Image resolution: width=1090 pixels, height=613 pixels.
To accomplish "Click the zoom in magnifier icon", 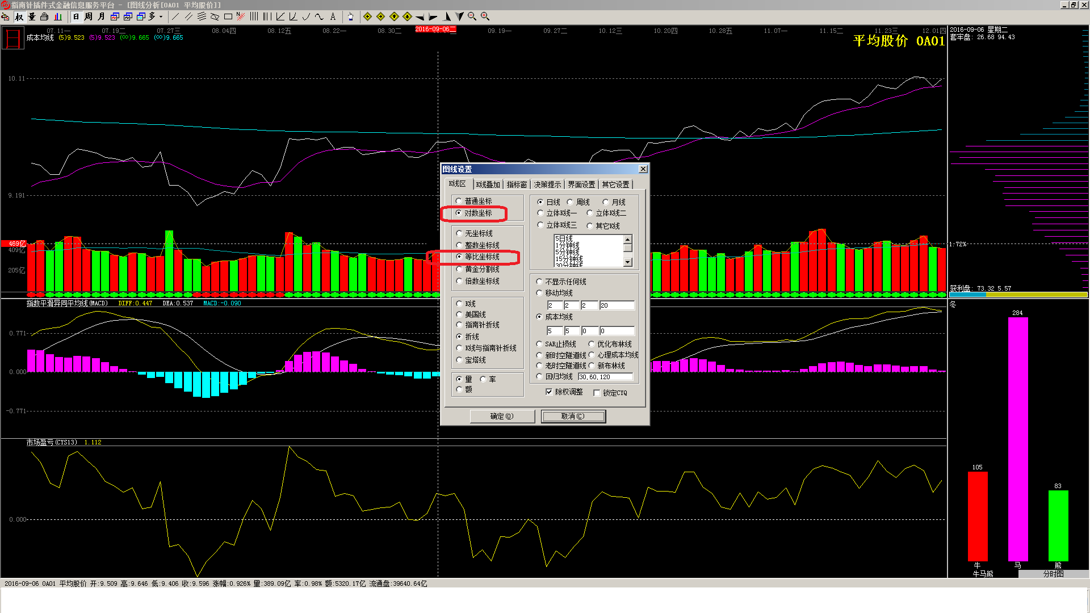I will point(485,16).
